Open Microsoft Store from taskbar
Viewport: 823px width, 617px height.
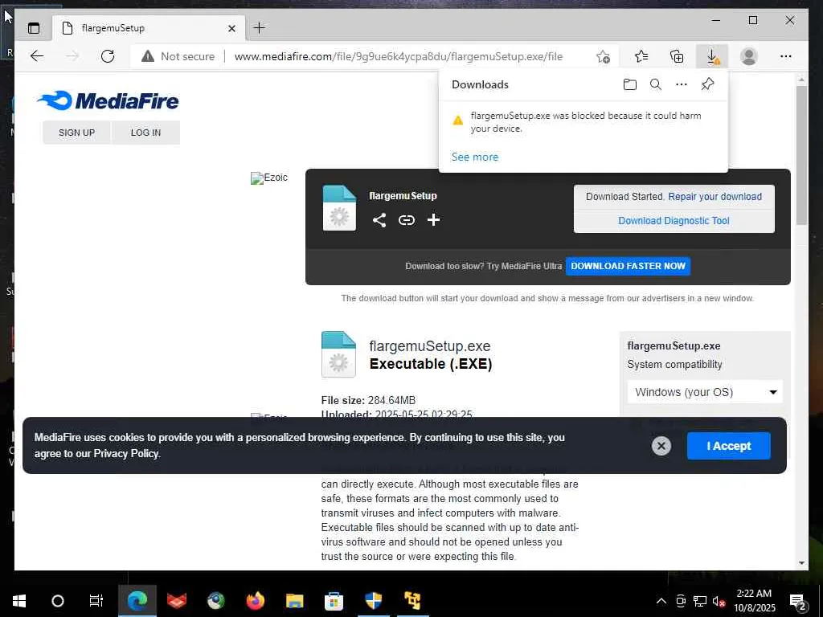pyautogui.click(x=334, y=601)
